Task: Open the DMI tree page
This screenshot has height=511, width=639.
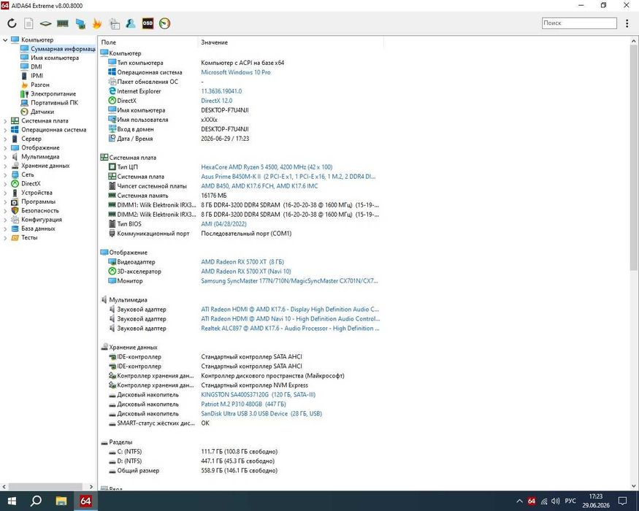Action: tap(37, 67)
